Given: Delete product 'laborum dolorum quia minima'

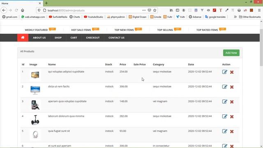Looking at the screenshot, I should point(232,116).
